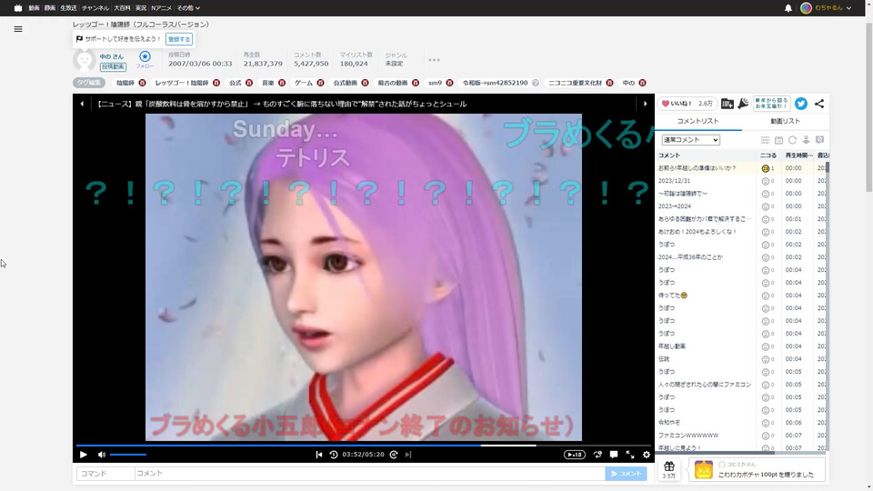873x491 pixels.
Task: Open the 陰陽師 tag
Action: pyautogui.click(x=125, y=83)
